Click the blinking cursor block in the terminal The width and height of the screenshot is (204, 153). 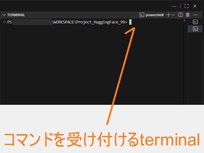(130, 22)
